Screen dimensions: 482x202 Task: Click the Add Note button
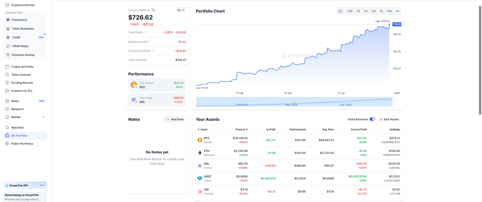pyautogui.click(x=175, y=119)
